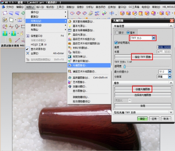Click the 信息窗口 info icon
The image size is (175, 151).
(27, 36)
